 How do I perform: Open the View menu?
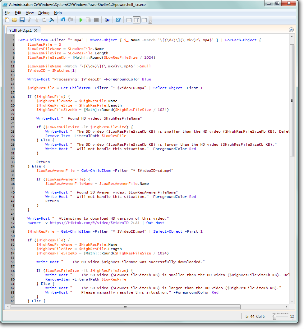(30, 13)
